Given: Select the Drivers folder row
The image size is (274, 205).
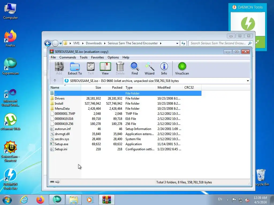Looking at the screenshot, I should tap(125, 98).
